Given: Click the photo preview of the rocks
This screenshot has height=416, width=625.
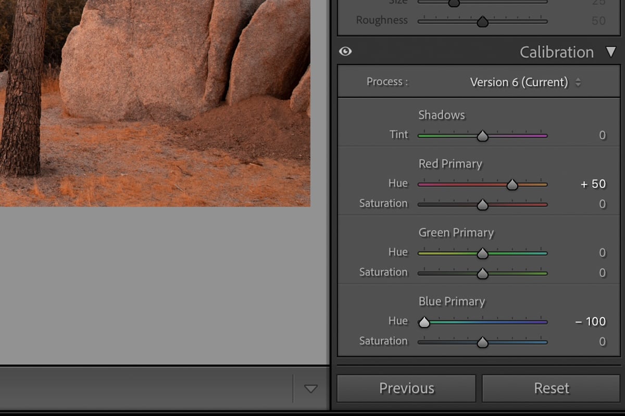Looking at the screenshot, I should coord(156,104).
